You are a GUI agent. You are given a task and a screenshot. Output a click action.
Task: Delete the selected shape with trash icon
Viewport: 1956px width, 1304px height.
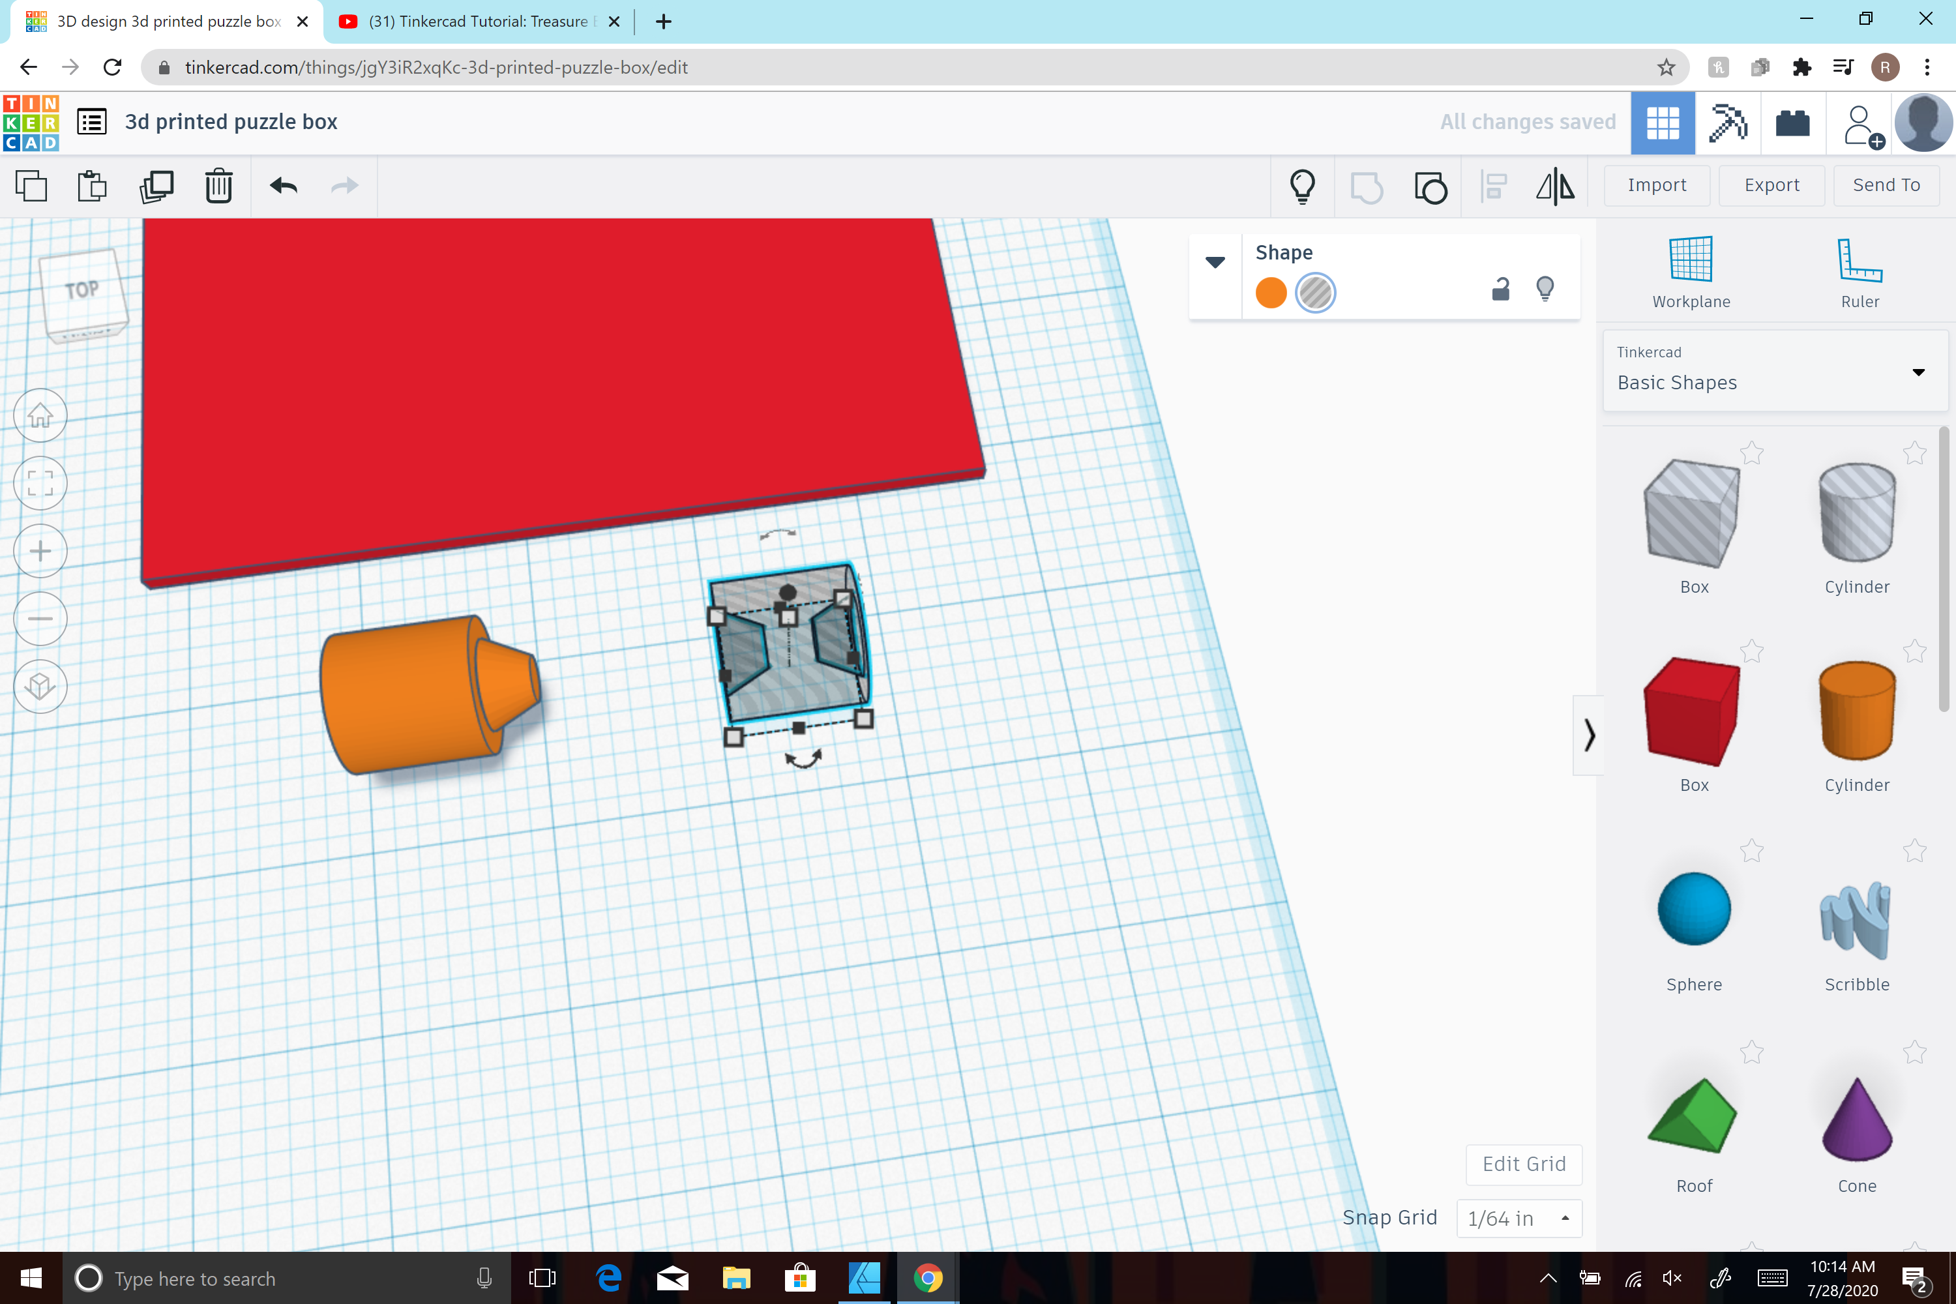click(x=218, y=185)
